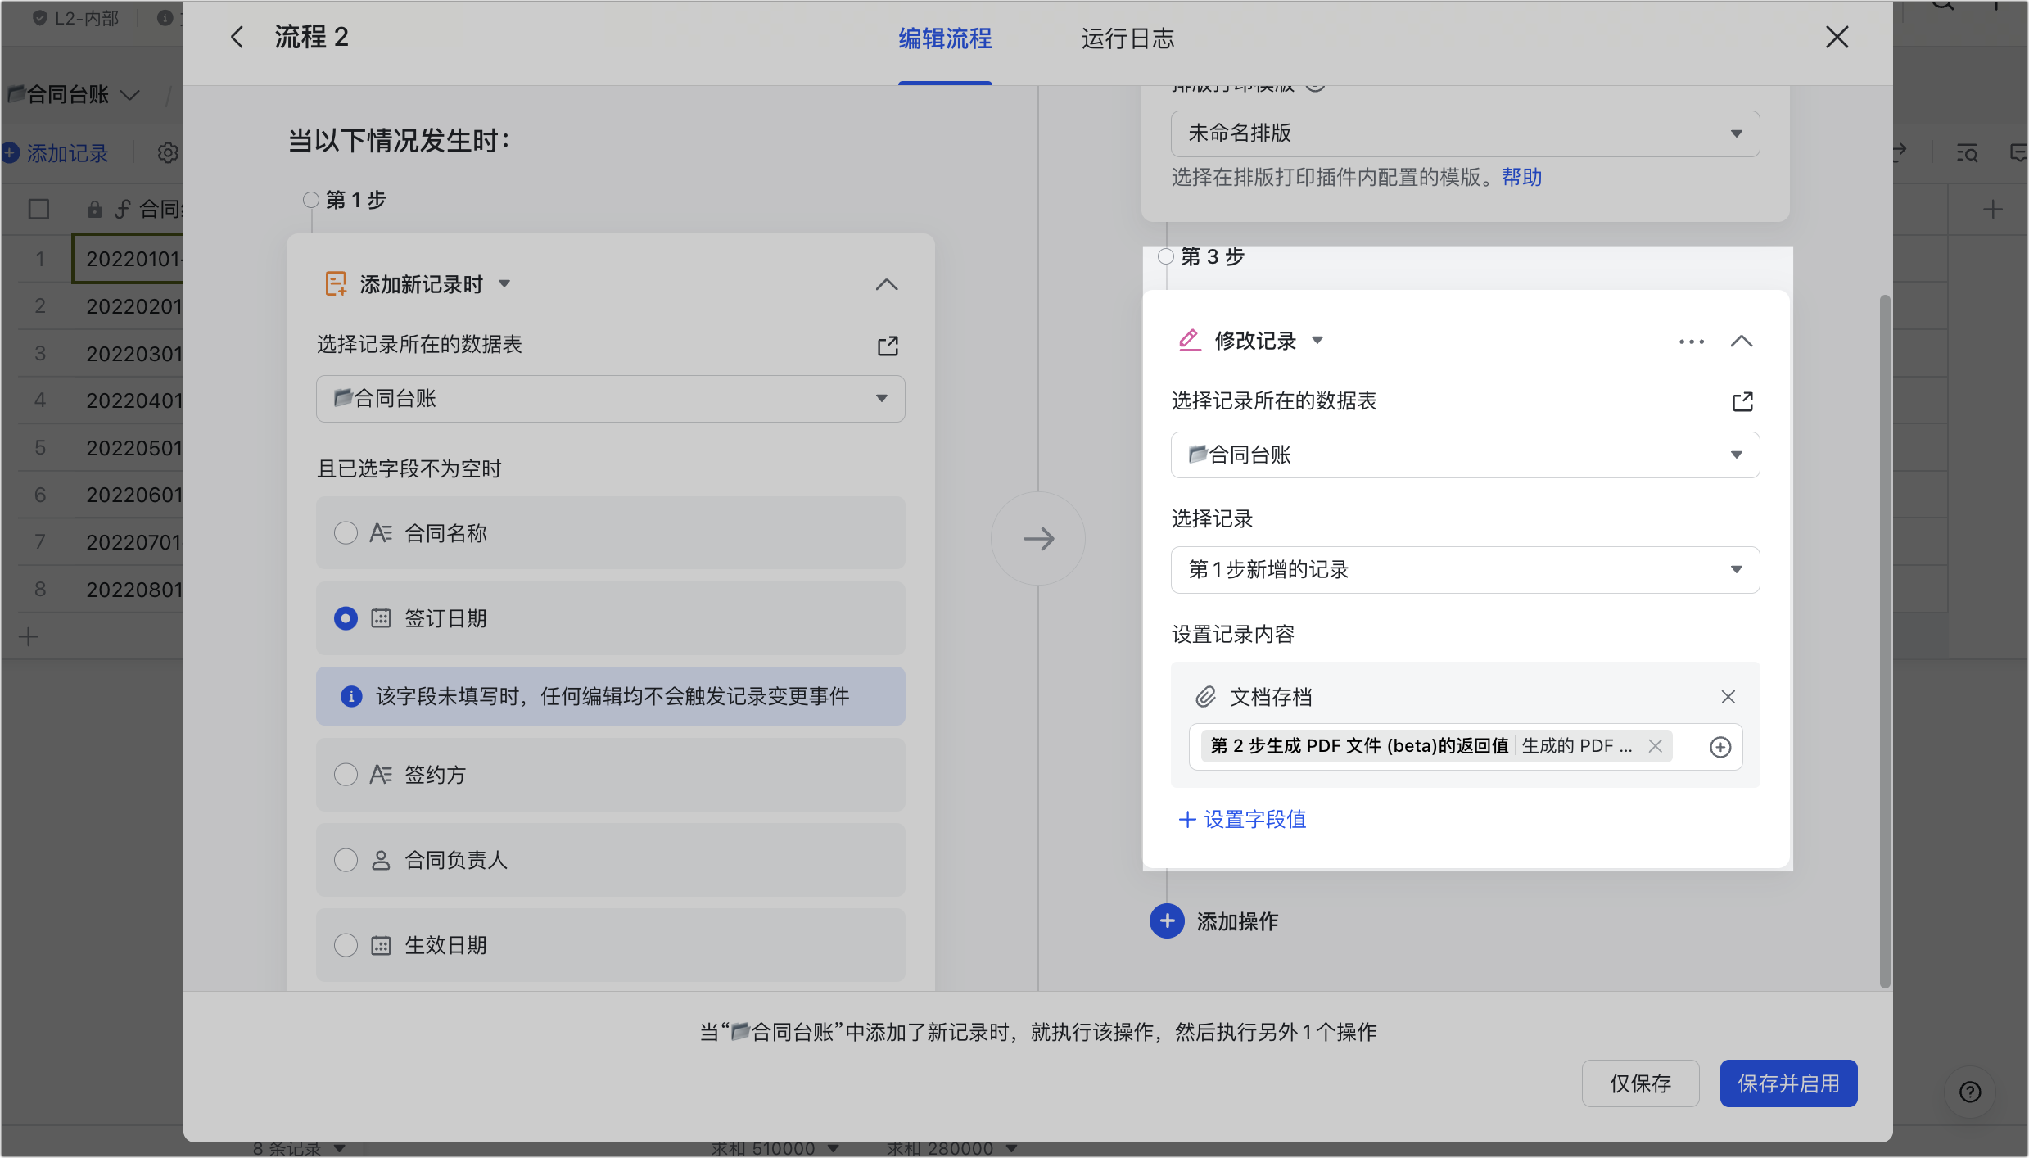Screen dimensions: 2029x1158
Task: Select the 签约方 field radio button
Action: click(346, 775)
